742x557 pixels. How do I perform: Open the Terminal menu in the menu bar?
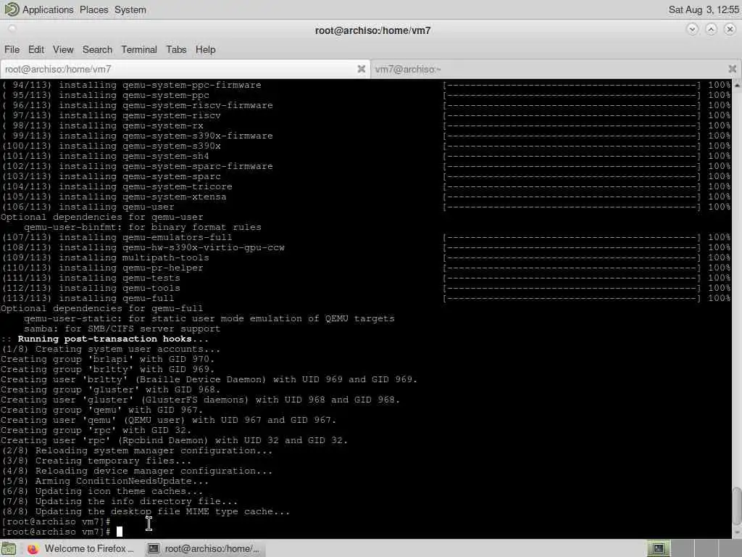138,49
